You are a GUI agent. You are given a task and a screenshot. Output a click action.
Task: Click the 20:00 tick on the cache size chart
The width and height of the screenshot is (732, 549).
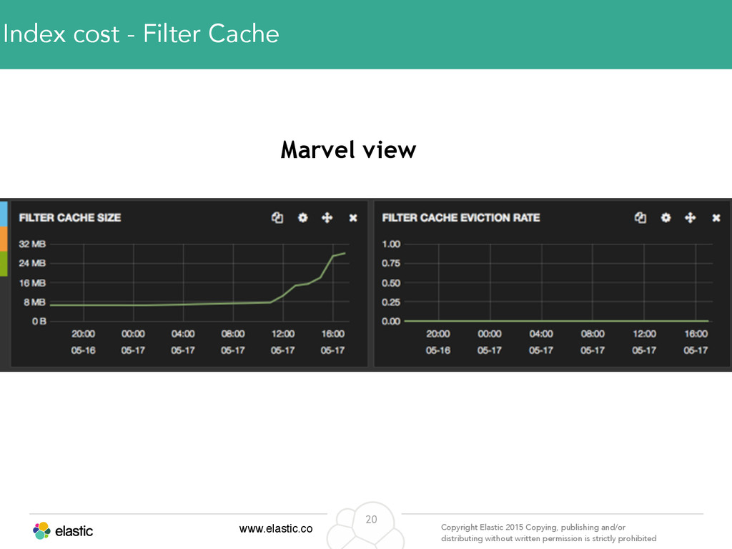coord(83,334)
